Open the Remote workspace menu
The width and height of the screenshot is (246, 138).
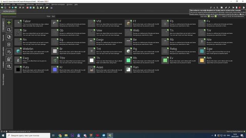click(x=58, y=4)
